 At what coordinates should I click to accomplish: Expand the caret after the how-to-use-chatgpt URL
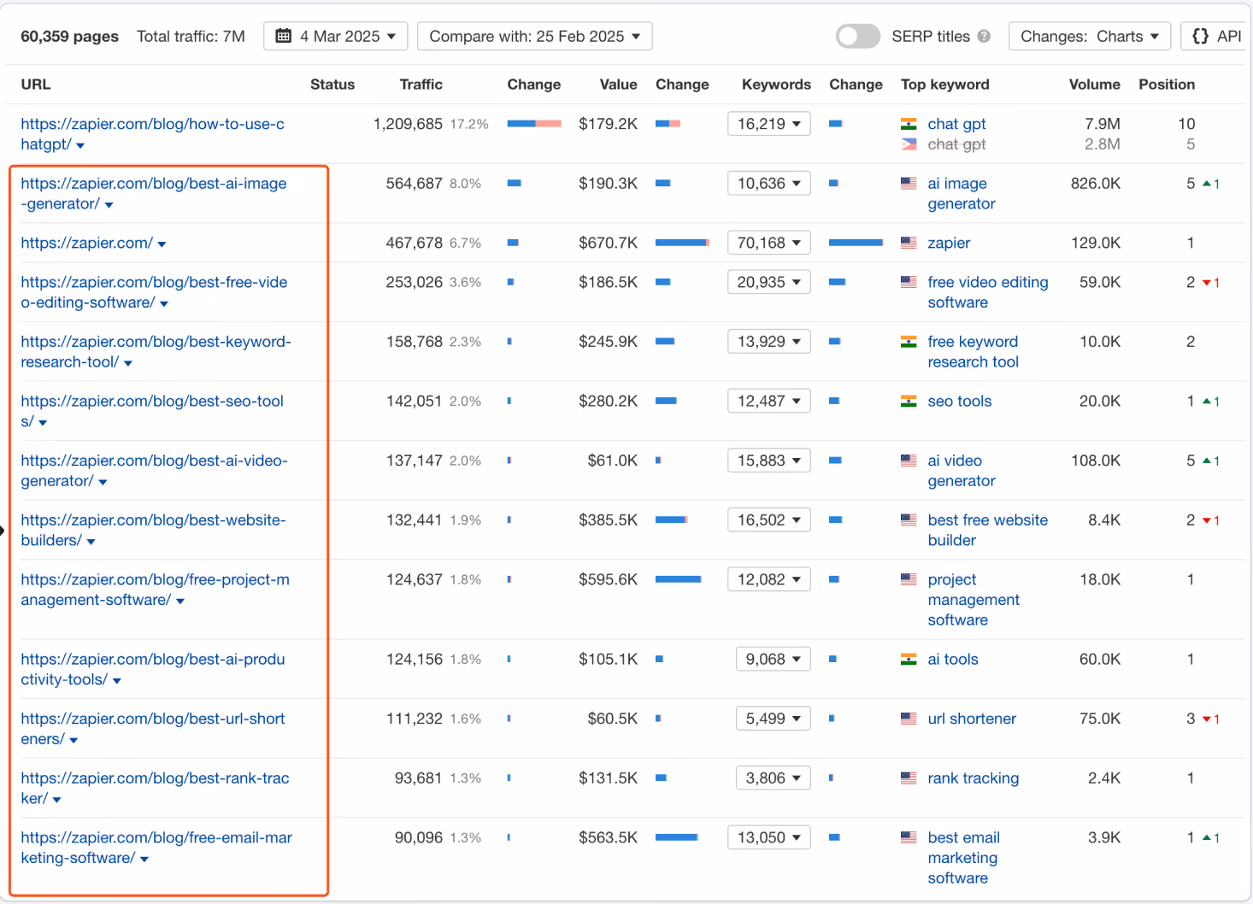(80, 146)
